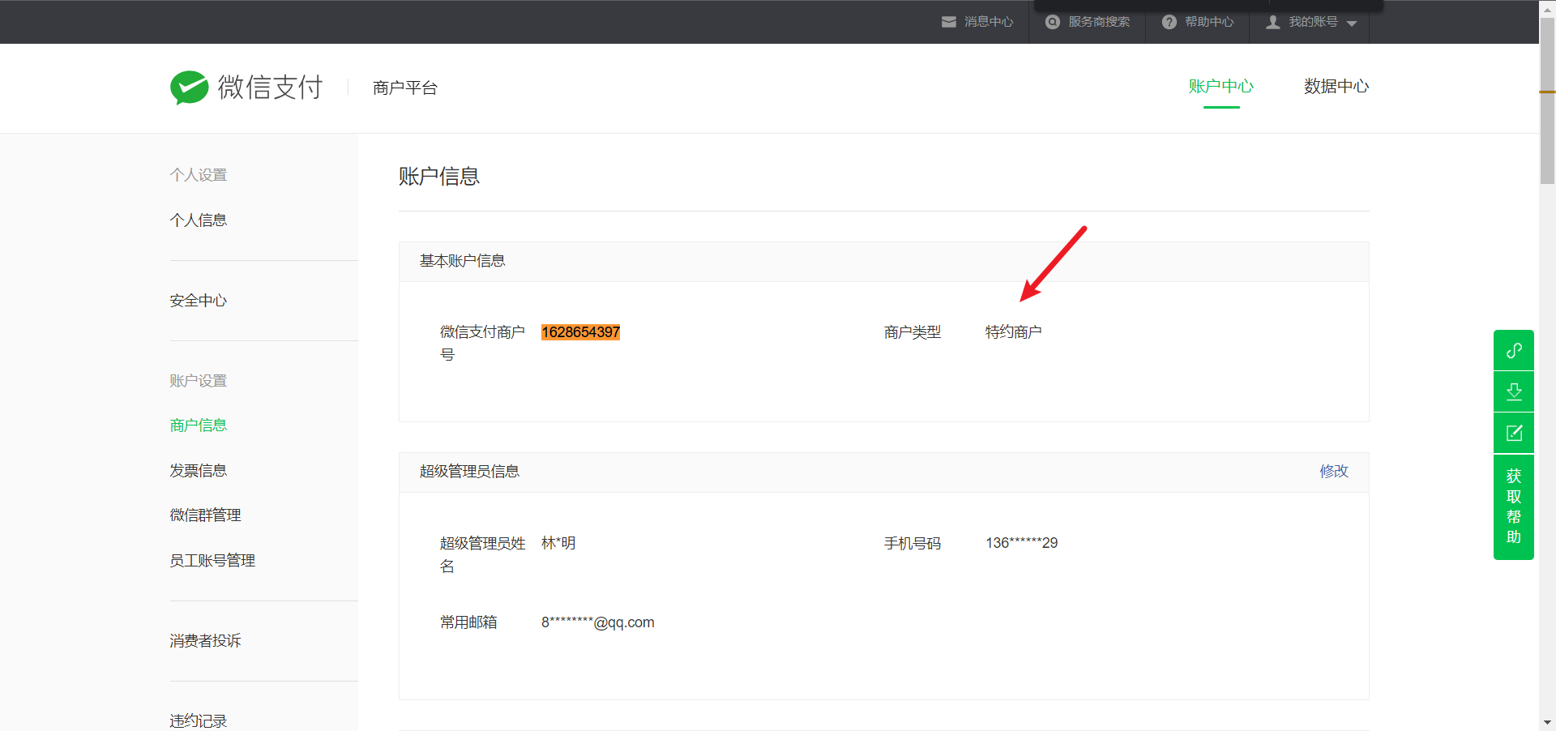Click the 个人设置 sidebar group label

(199, 175)
